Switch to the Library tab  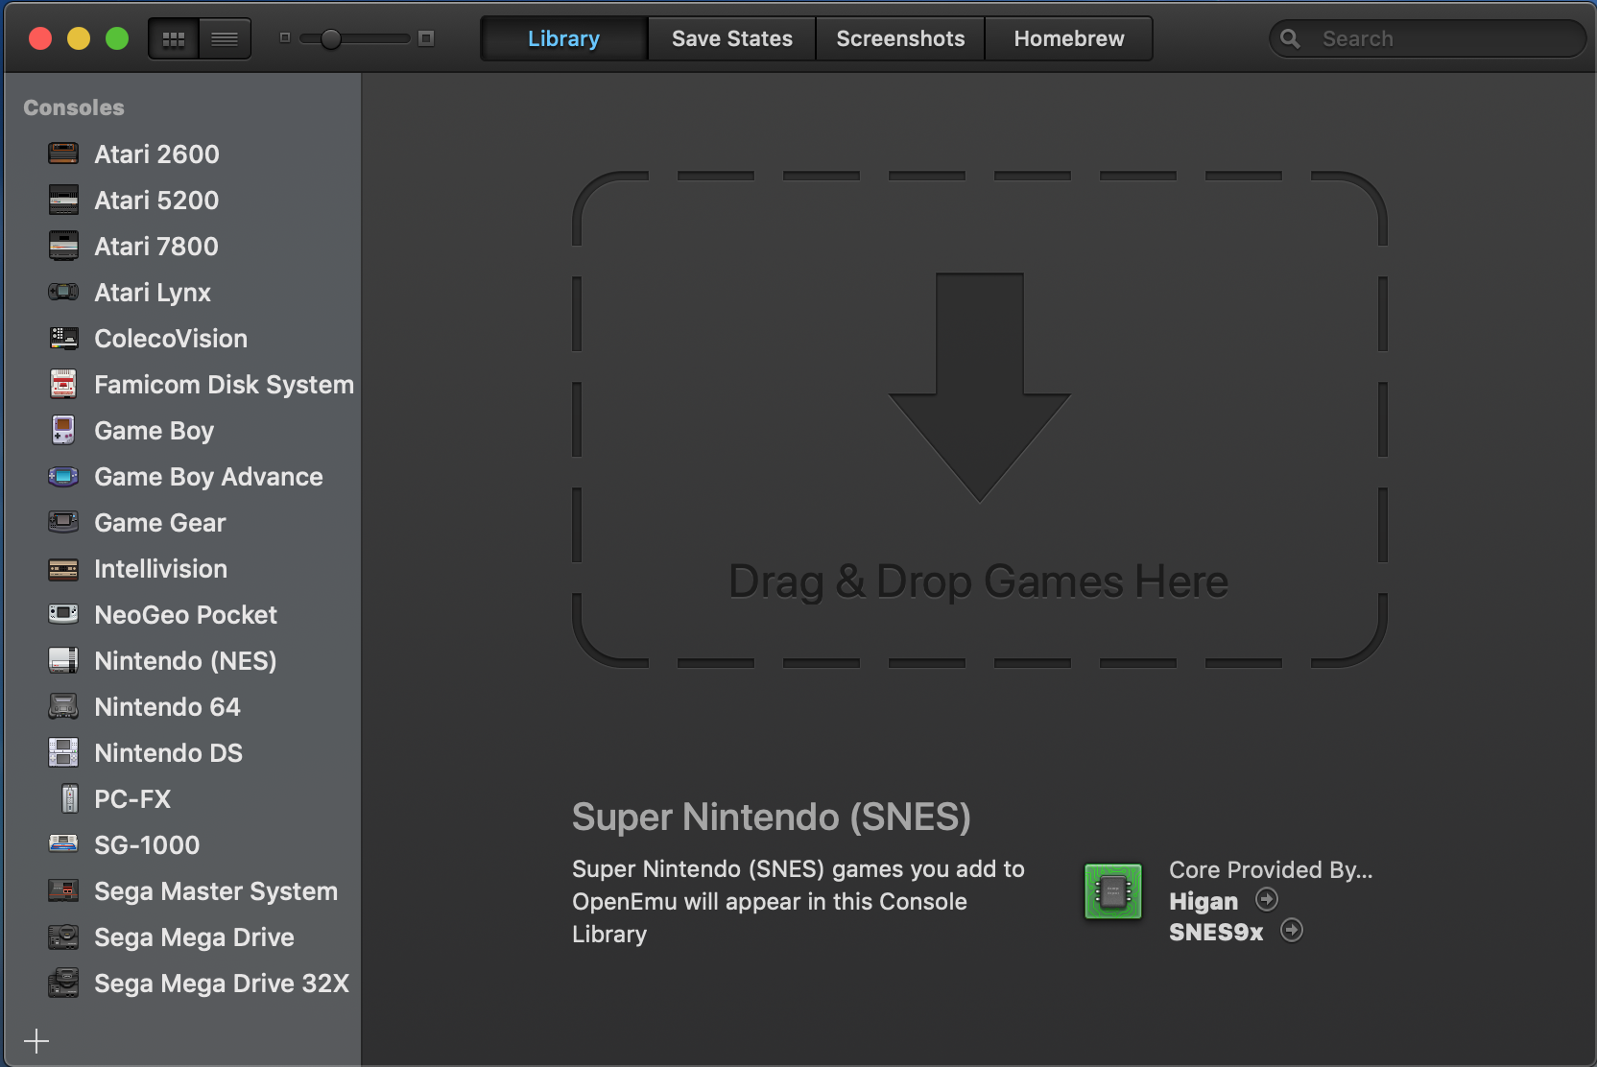point(563,38)
